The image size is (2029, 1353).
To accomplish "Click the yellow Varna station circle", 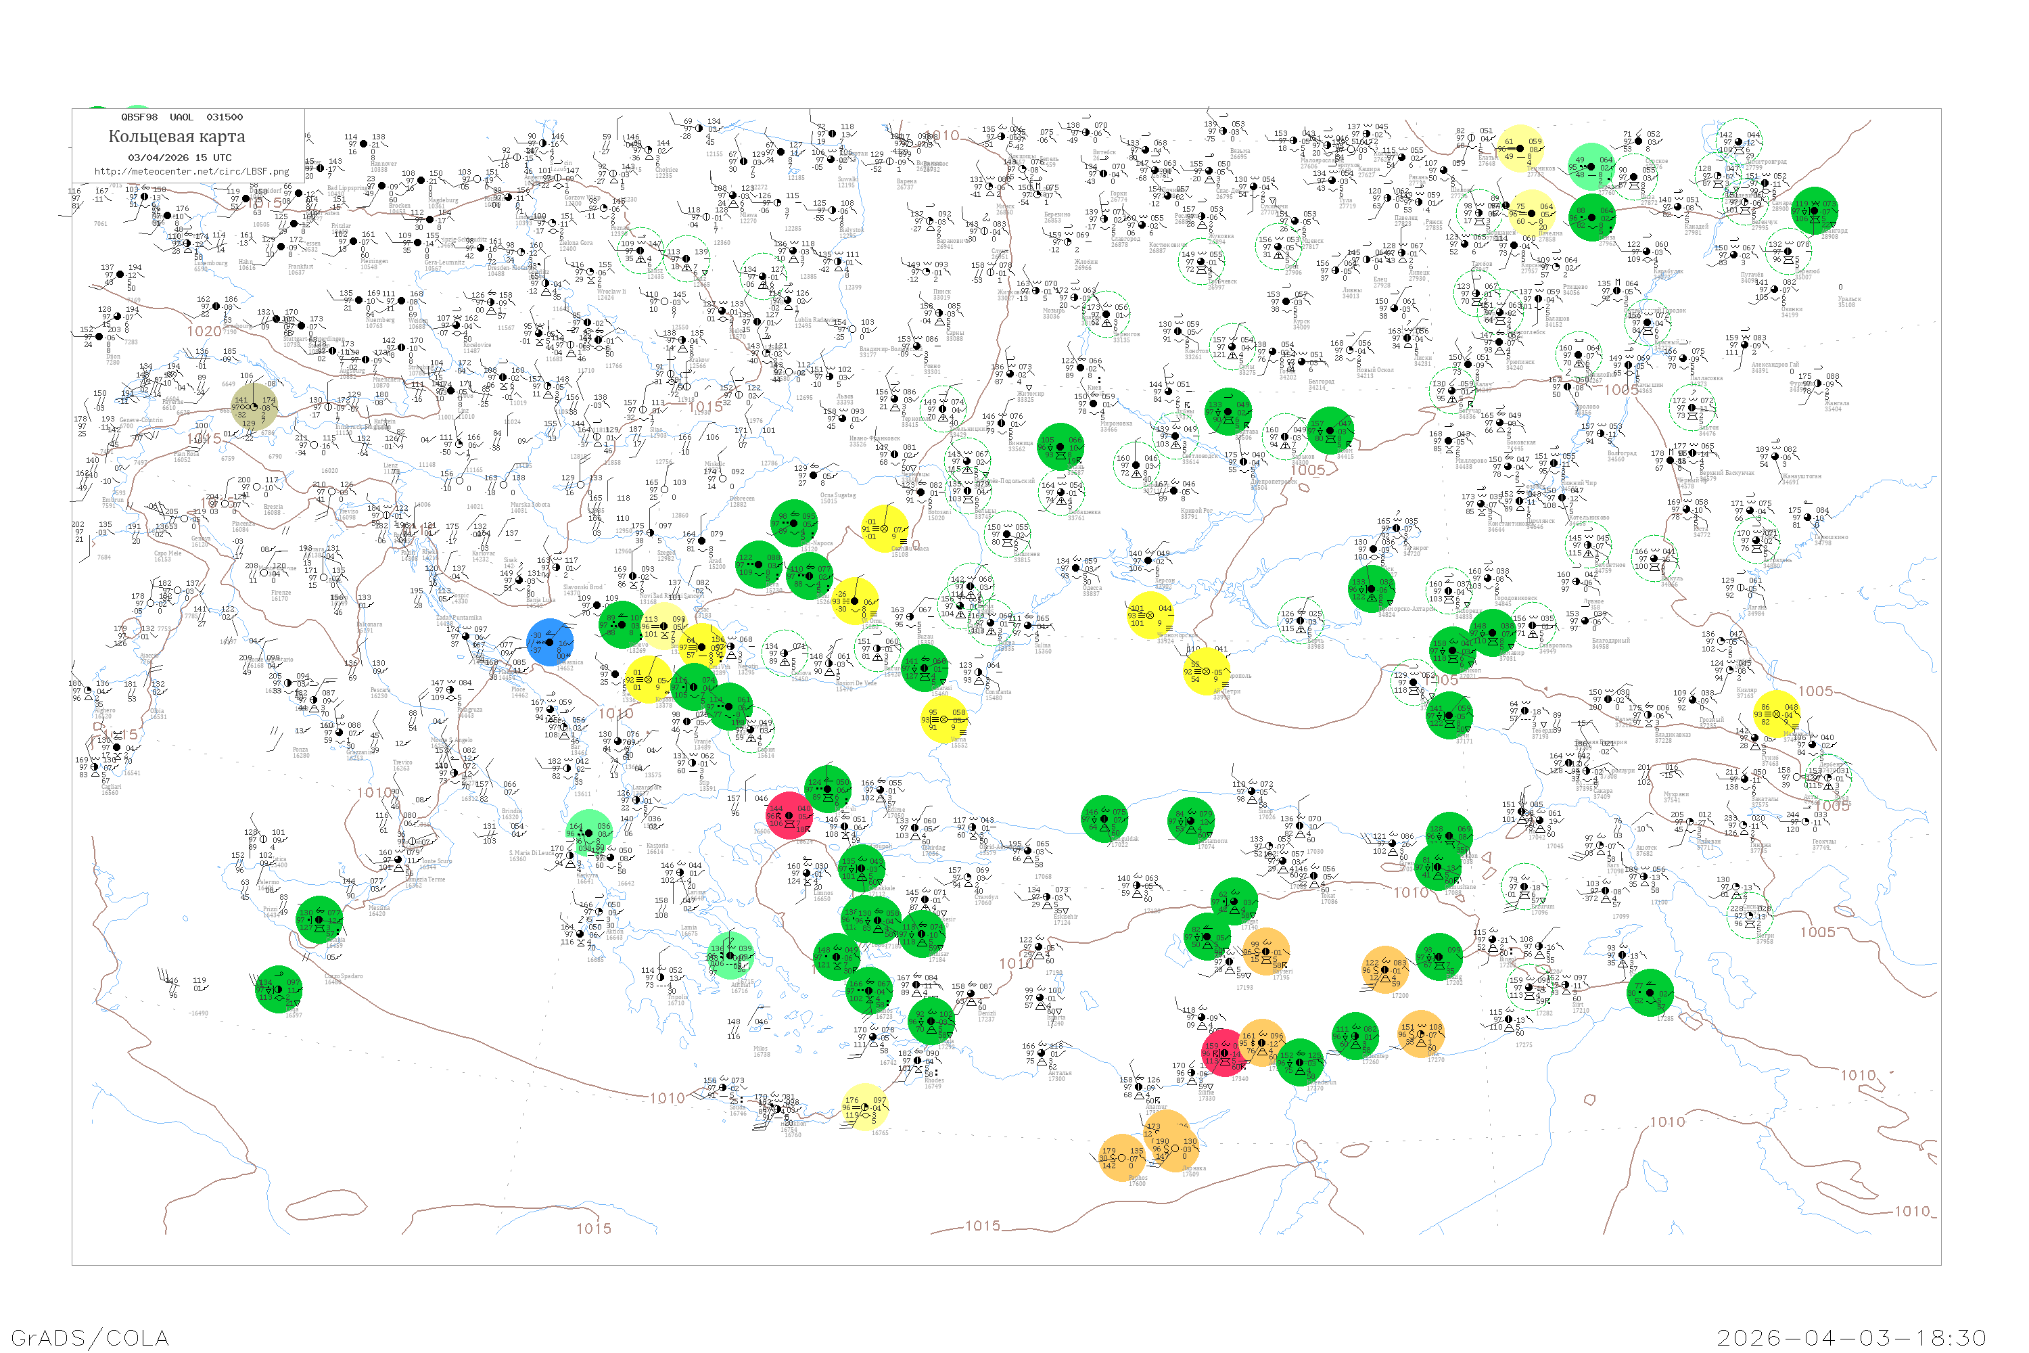I will [x=943, y=718].
